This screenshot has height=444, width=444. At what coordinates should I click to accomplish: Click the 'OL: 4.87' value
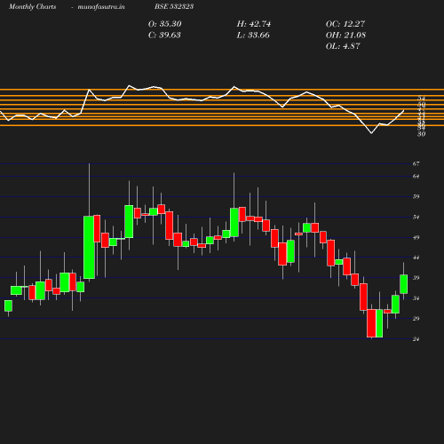[343, 46]
